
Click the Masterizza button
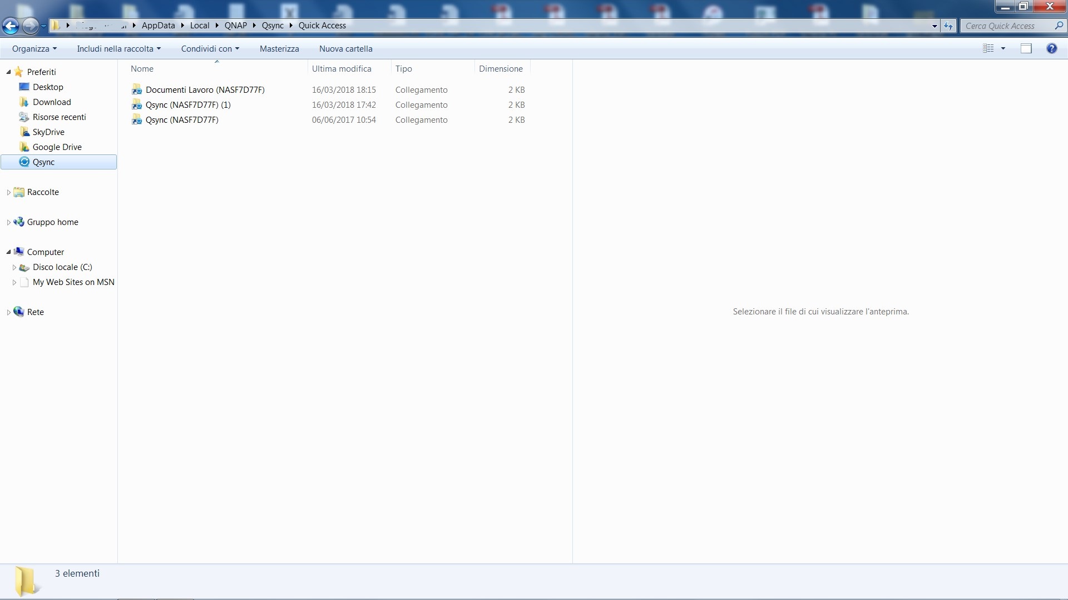pos(279,49)
